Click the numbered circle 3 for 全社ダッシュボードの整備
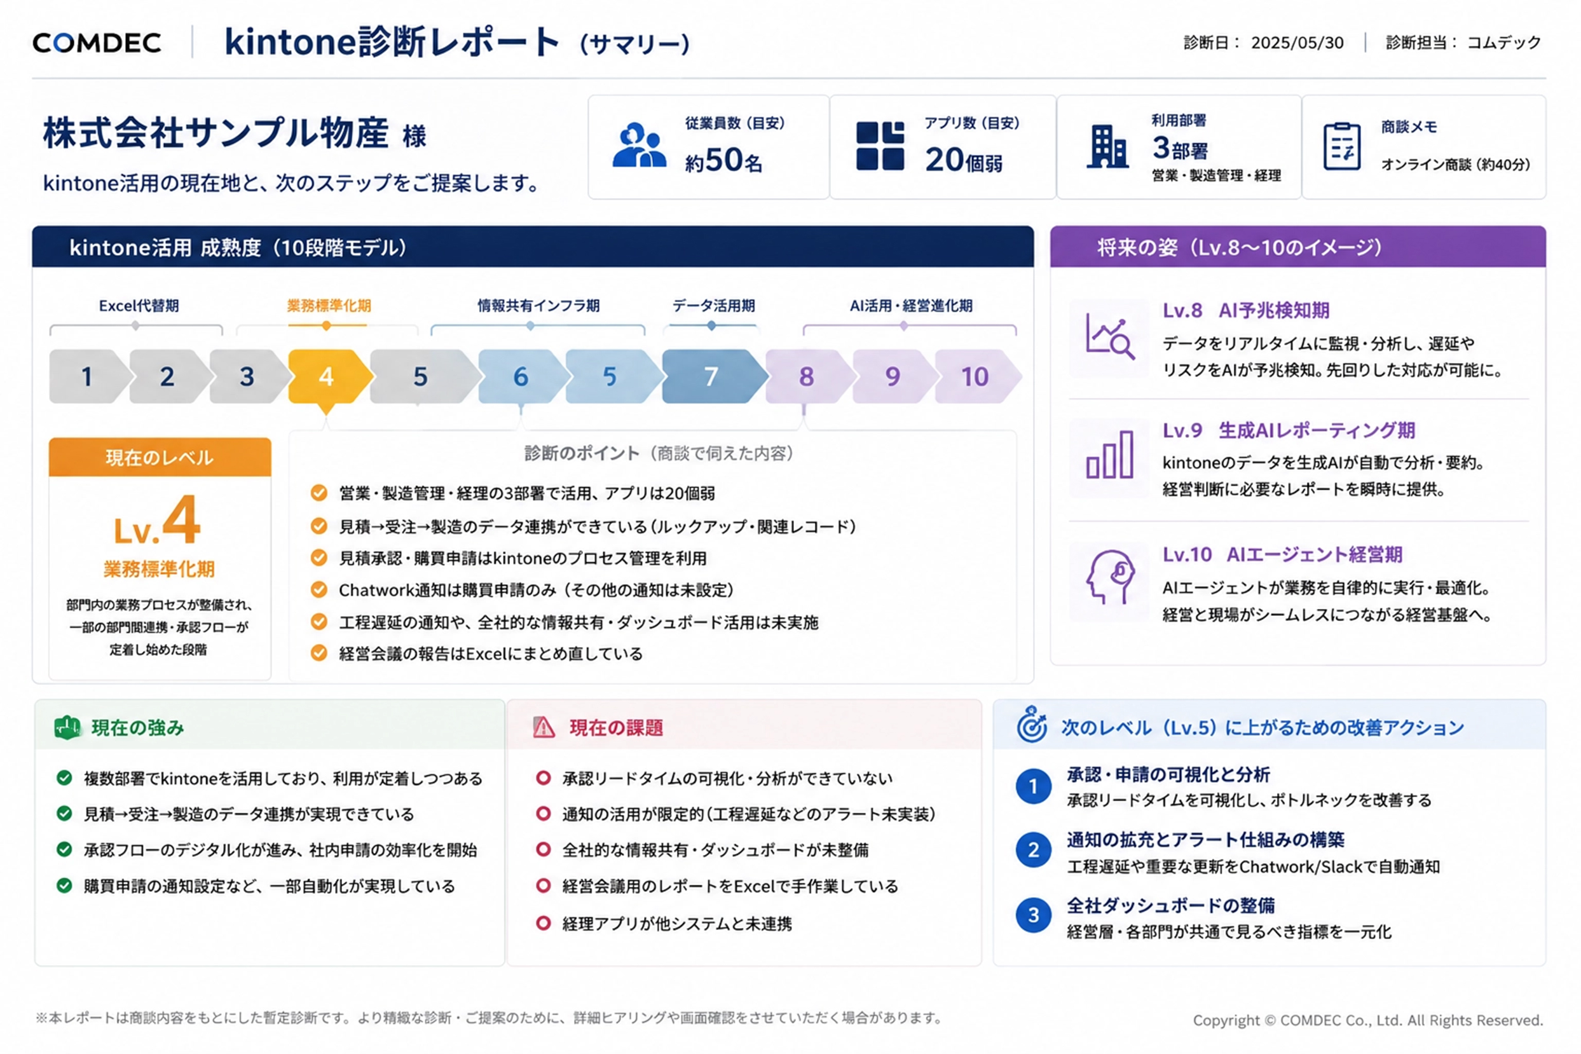Screen dimensions: 1581x1054 click(x=1033, y=915)
